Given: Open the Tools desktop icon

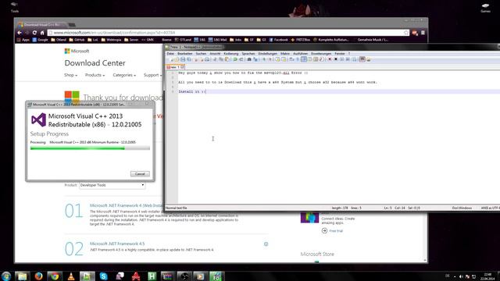Looking at the screenshot, I should pyautogui.click(x=14, y=7).
